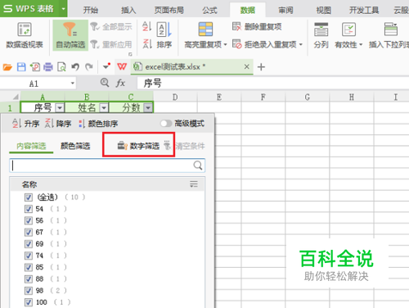Image resolution: width=409 pixels, height=308 pixels.
Task: Click the 高亮重复项 highlight duplicates icon
Action: click(205, 29)
